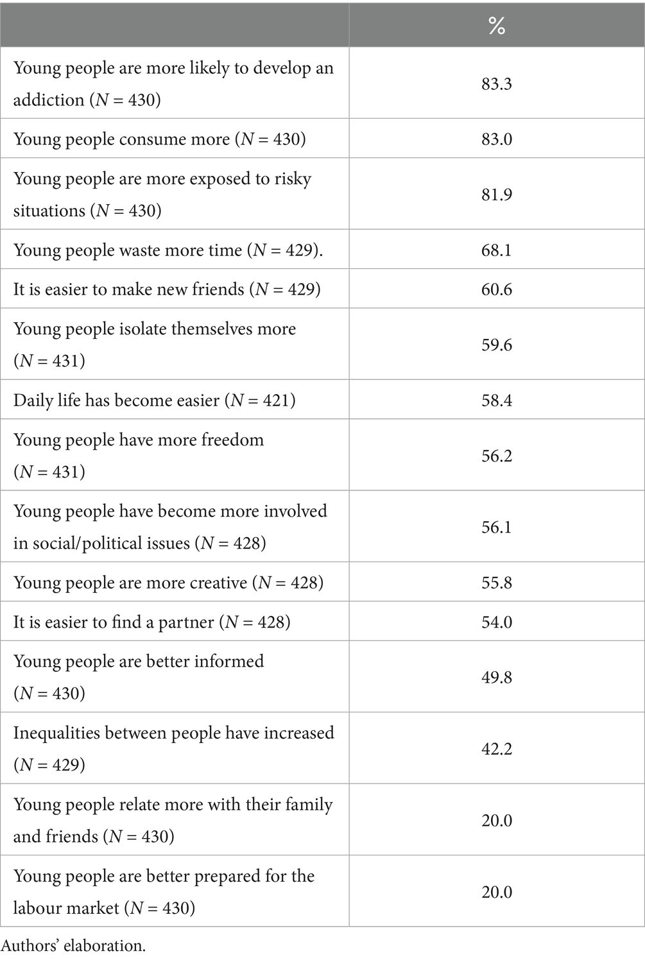The image size is (645, 960).
Task: Click the 'Authors' elaboration.' footnote
Action: (73, 946)
